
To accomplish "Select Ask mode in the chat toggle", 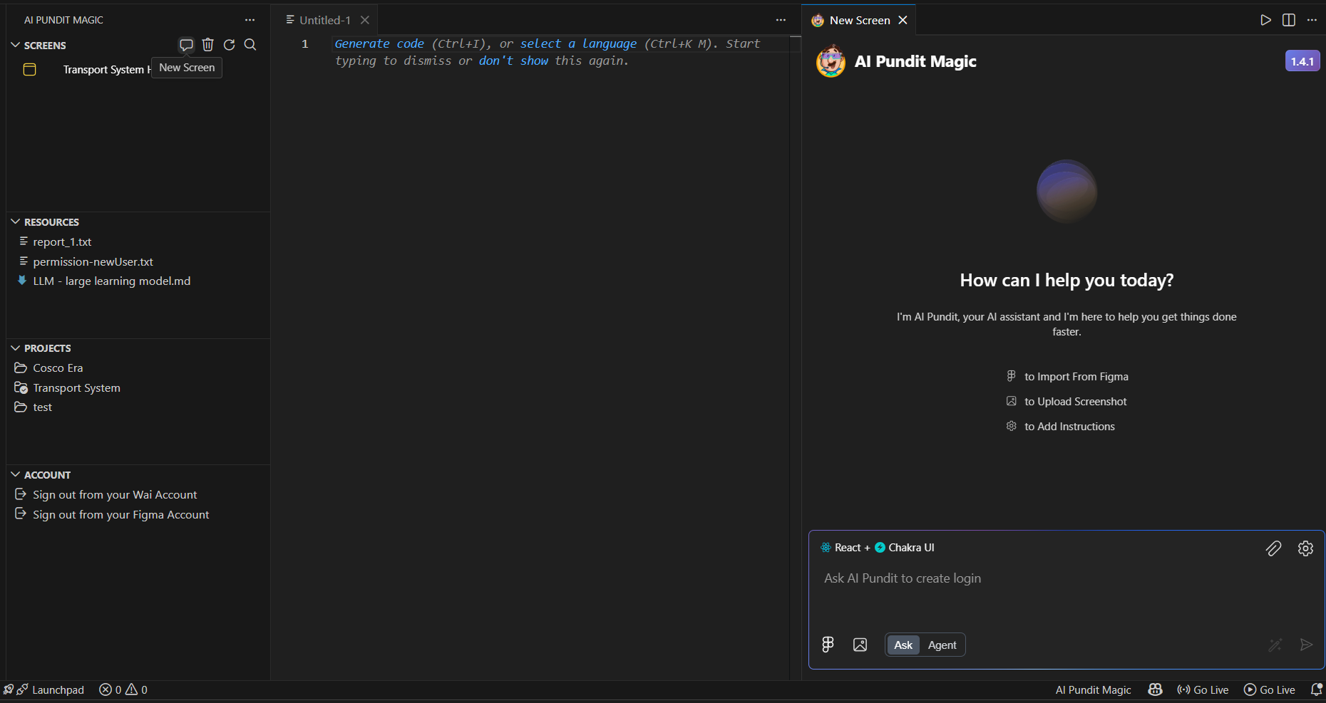I will 903,645.
